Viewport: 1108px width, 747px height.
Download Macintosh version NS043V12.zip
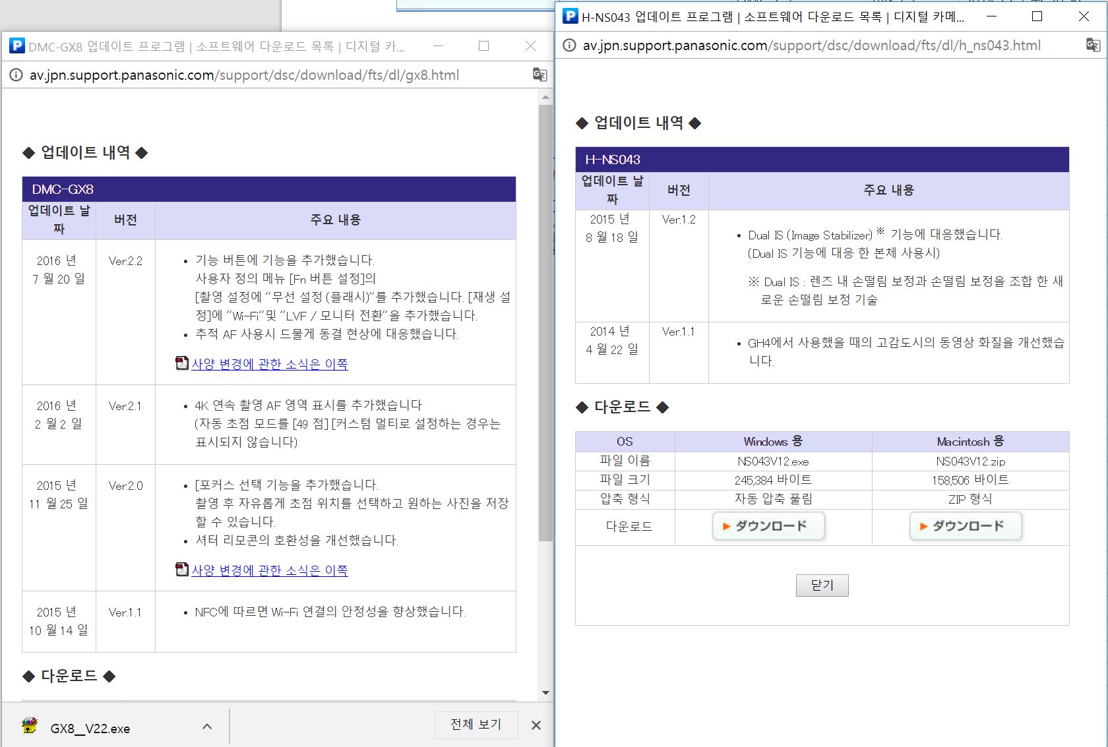pyautogui.click(x=966, y=526)
